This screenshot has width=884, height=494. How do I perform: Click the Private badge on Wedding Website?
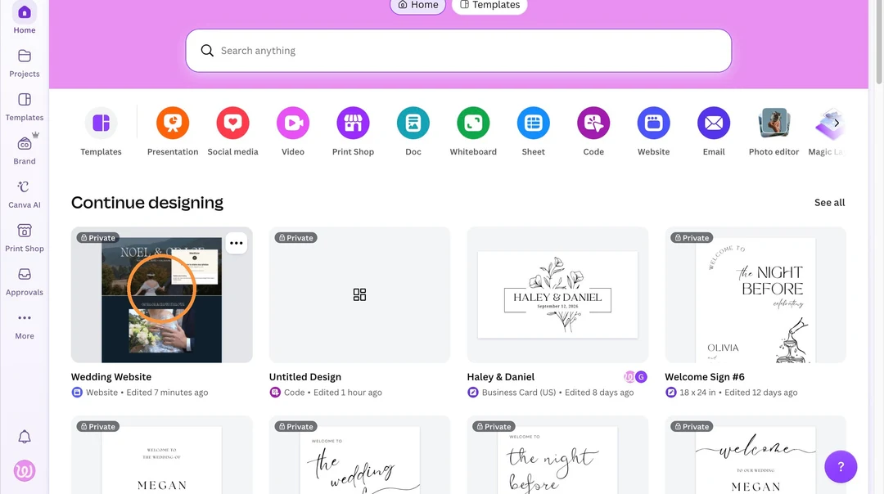[x=98, y=238]
